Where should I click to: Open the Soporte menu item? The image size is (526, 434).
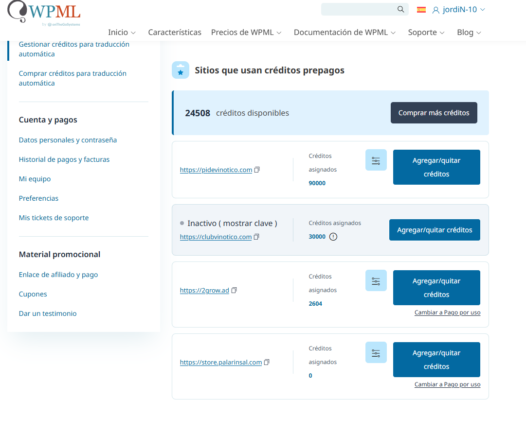[422, 33]
